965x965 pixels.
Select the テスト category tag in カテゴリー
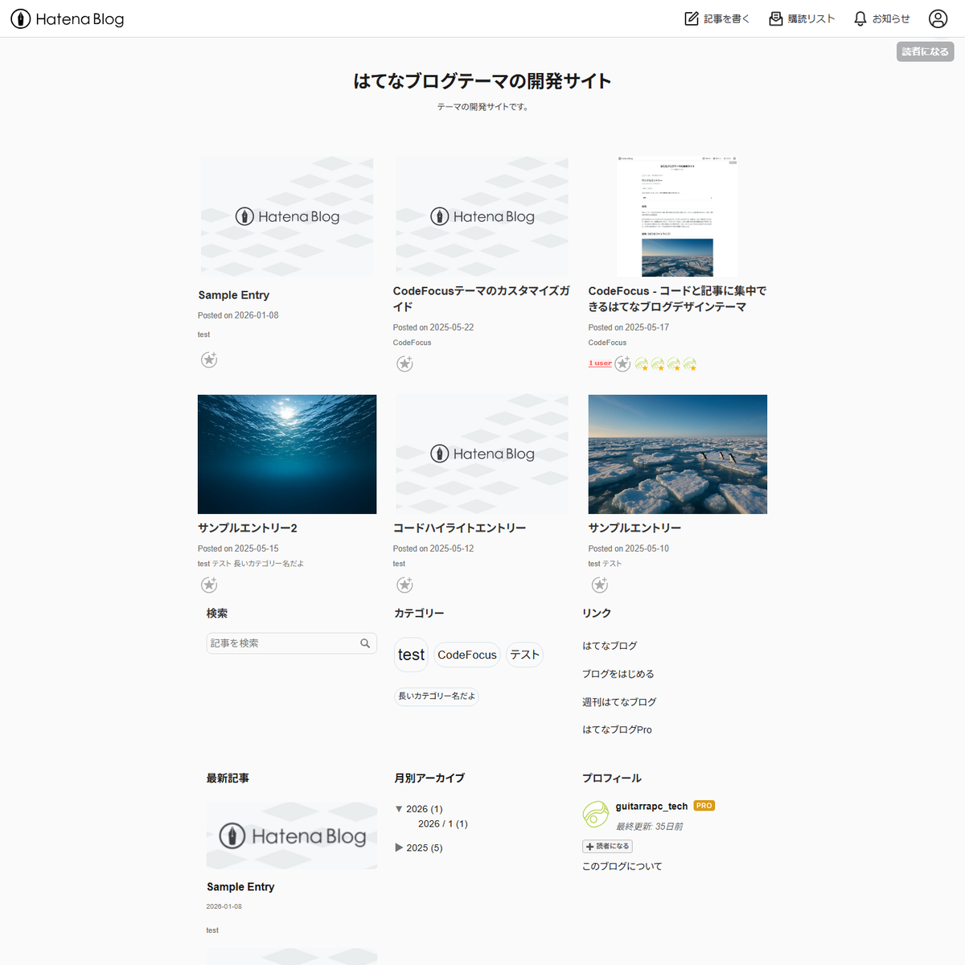[524, 655]
